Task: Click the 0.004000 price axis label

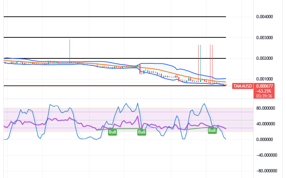Action: [x=265, y=17]
